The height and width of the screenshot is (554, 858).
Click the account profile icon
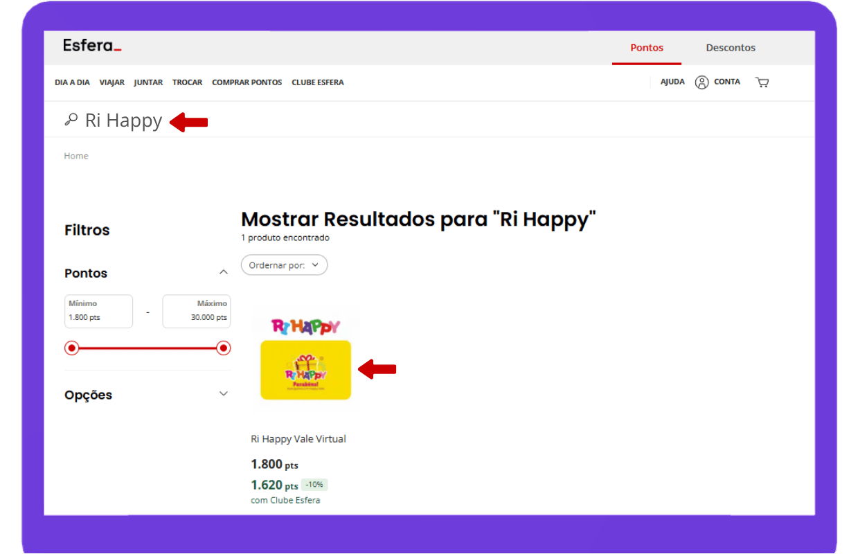pyautogui.click(x=701, y=82)
